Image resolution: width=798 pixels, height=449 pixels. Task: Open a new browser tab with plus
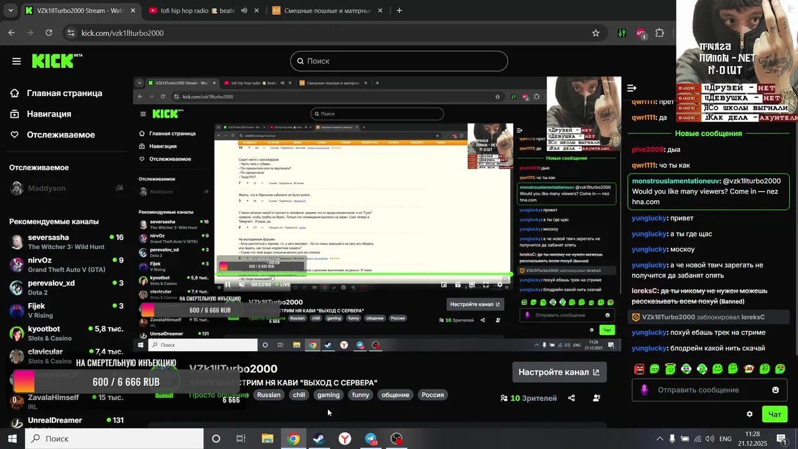tap(400, 11)
